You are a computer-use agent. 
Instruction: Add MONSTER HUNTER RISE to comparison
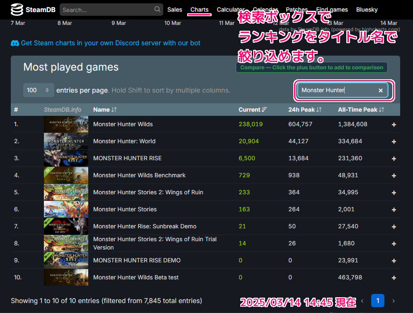pos(394,159)
